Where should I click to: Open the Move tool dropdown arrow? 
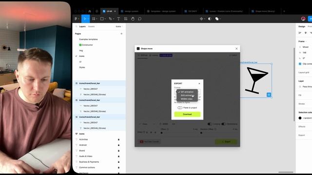coord(88,19)
